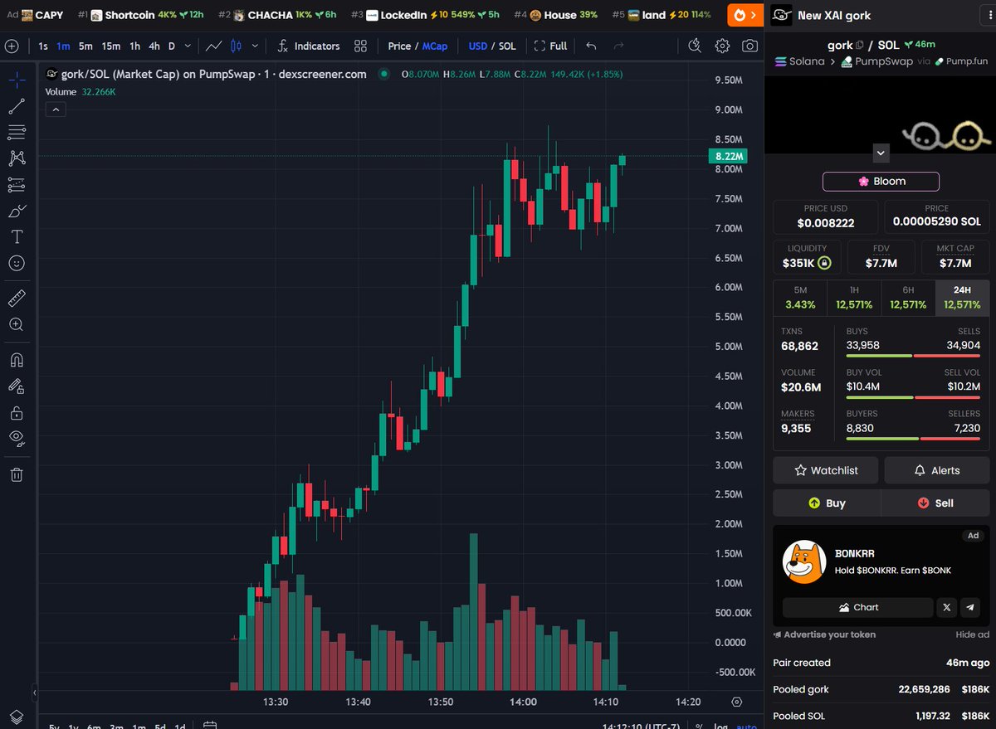Select the XABCD pattern tool
Image resolution: width=996 pixels, height=729 pixels.
tap(17, 158)
